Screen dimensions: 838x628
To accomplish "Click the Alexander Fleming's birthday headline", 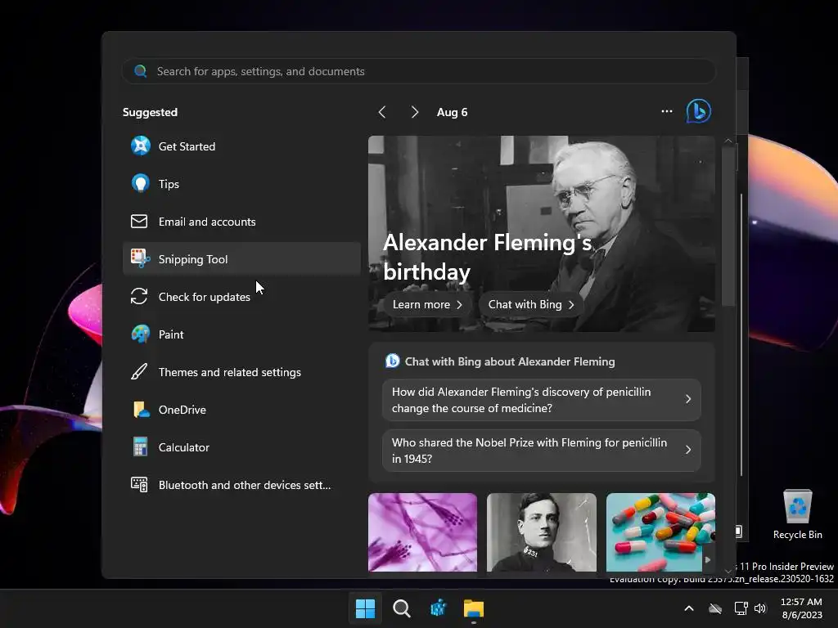I will coord(487,257).
